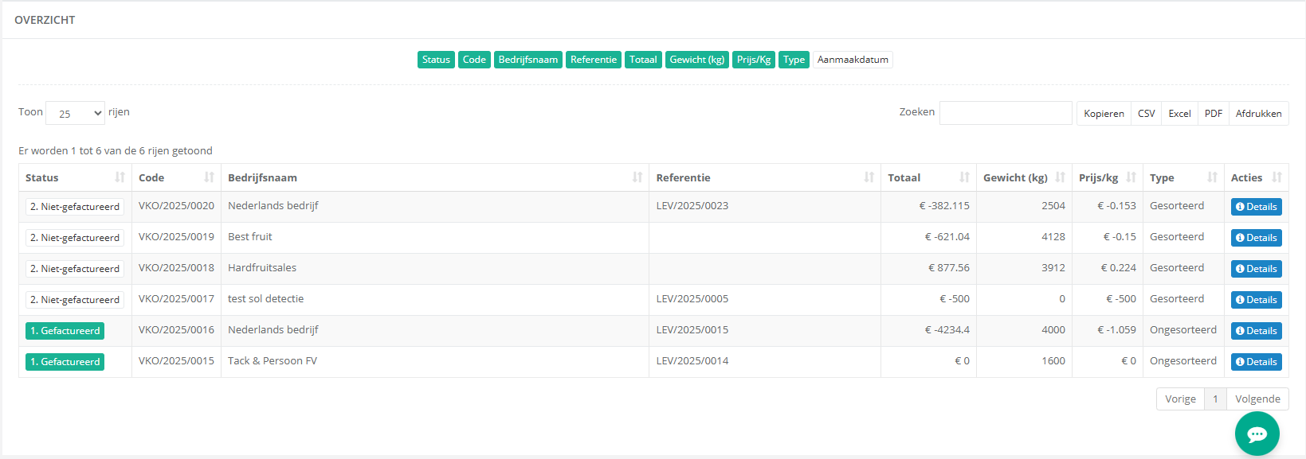Show the Aanmaakdatum column
The height and width of the screenshot is (459, 1306).
(853, 60)
